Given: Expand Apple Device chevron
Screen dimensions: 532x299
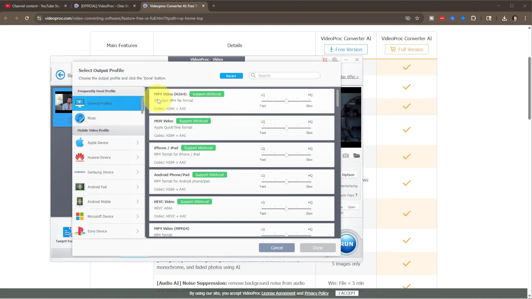Looking at the screenshot, I should [137, 143].
